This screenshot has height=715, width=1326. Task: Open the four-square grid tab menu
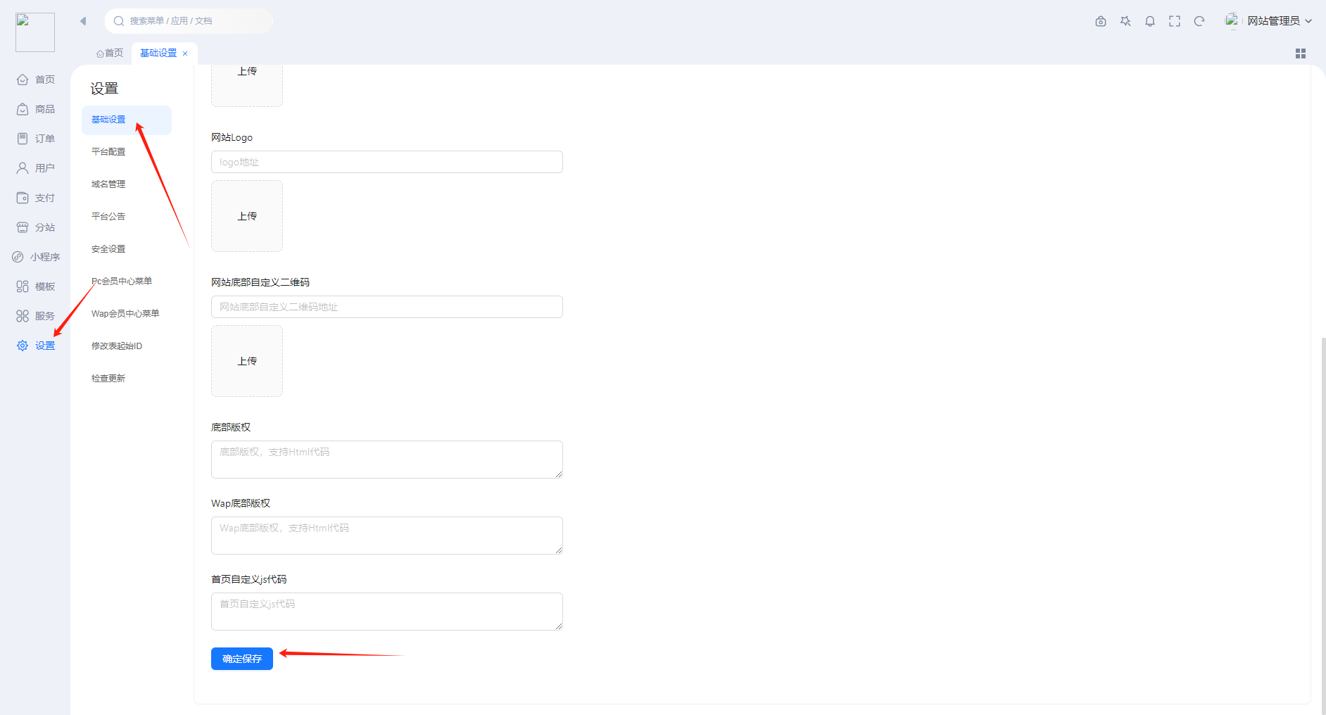click(1301, 53)
